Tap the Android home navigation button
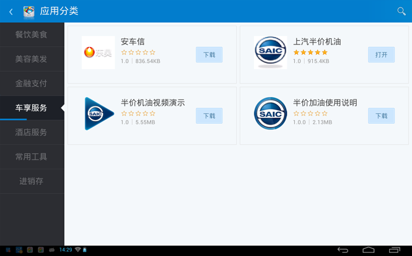Image resolution: width=412 pixels, height=256 pixels. (x=369, y=250)
